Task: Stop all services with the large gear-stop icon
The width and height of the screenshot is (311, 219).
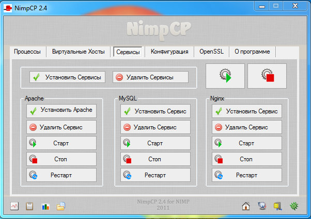Action: click(x=267, y=76)
